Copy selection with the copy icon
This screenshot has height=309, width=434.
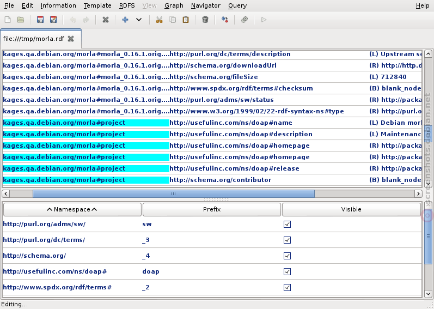(x=173, y=20)
